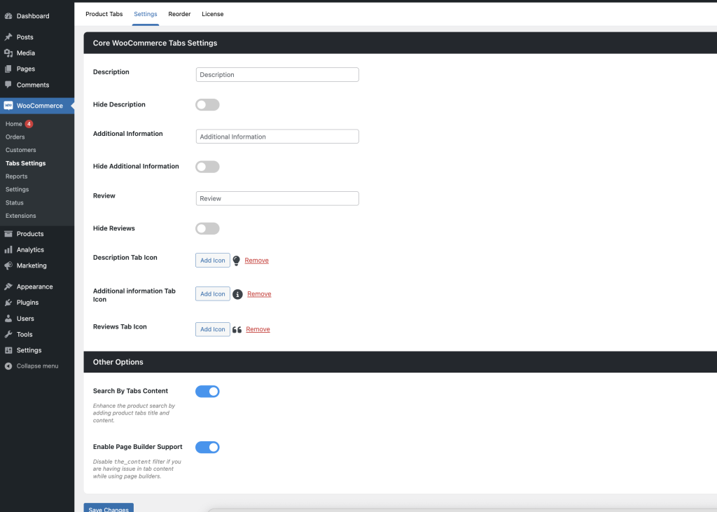Viewport: 717px width, 512px height.
Task: Click the Save Changes button
Action: coord(108,508)
